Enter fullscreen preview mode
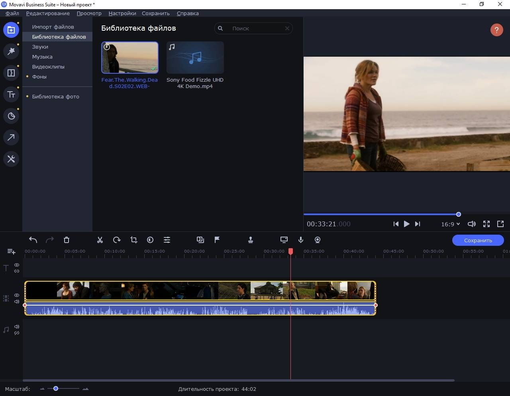This screenshot has width=510, height=396. pyautogui.click(x=486, y=224)
